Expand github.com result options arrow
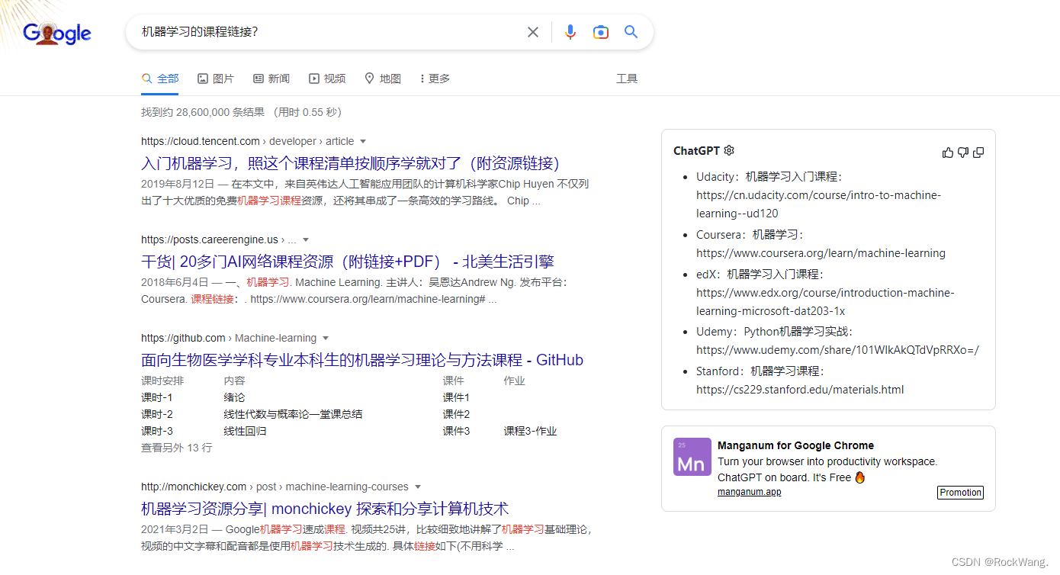Image resolution: width=1060 pixels, height=575 pixels. (x=326, y=338)
